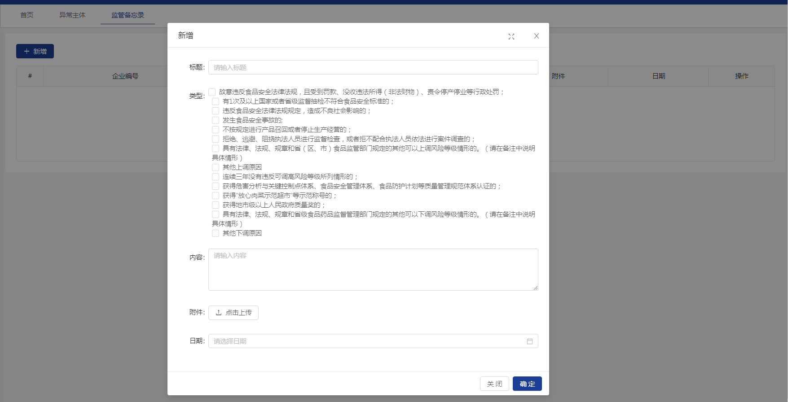Click into the 请输入内容 text area

coord(373,270)
